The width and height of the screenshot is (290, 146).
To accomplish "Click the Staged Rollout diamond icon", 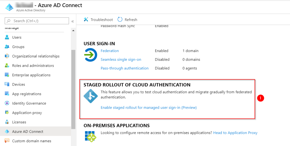I will click(x=91, y=96).
